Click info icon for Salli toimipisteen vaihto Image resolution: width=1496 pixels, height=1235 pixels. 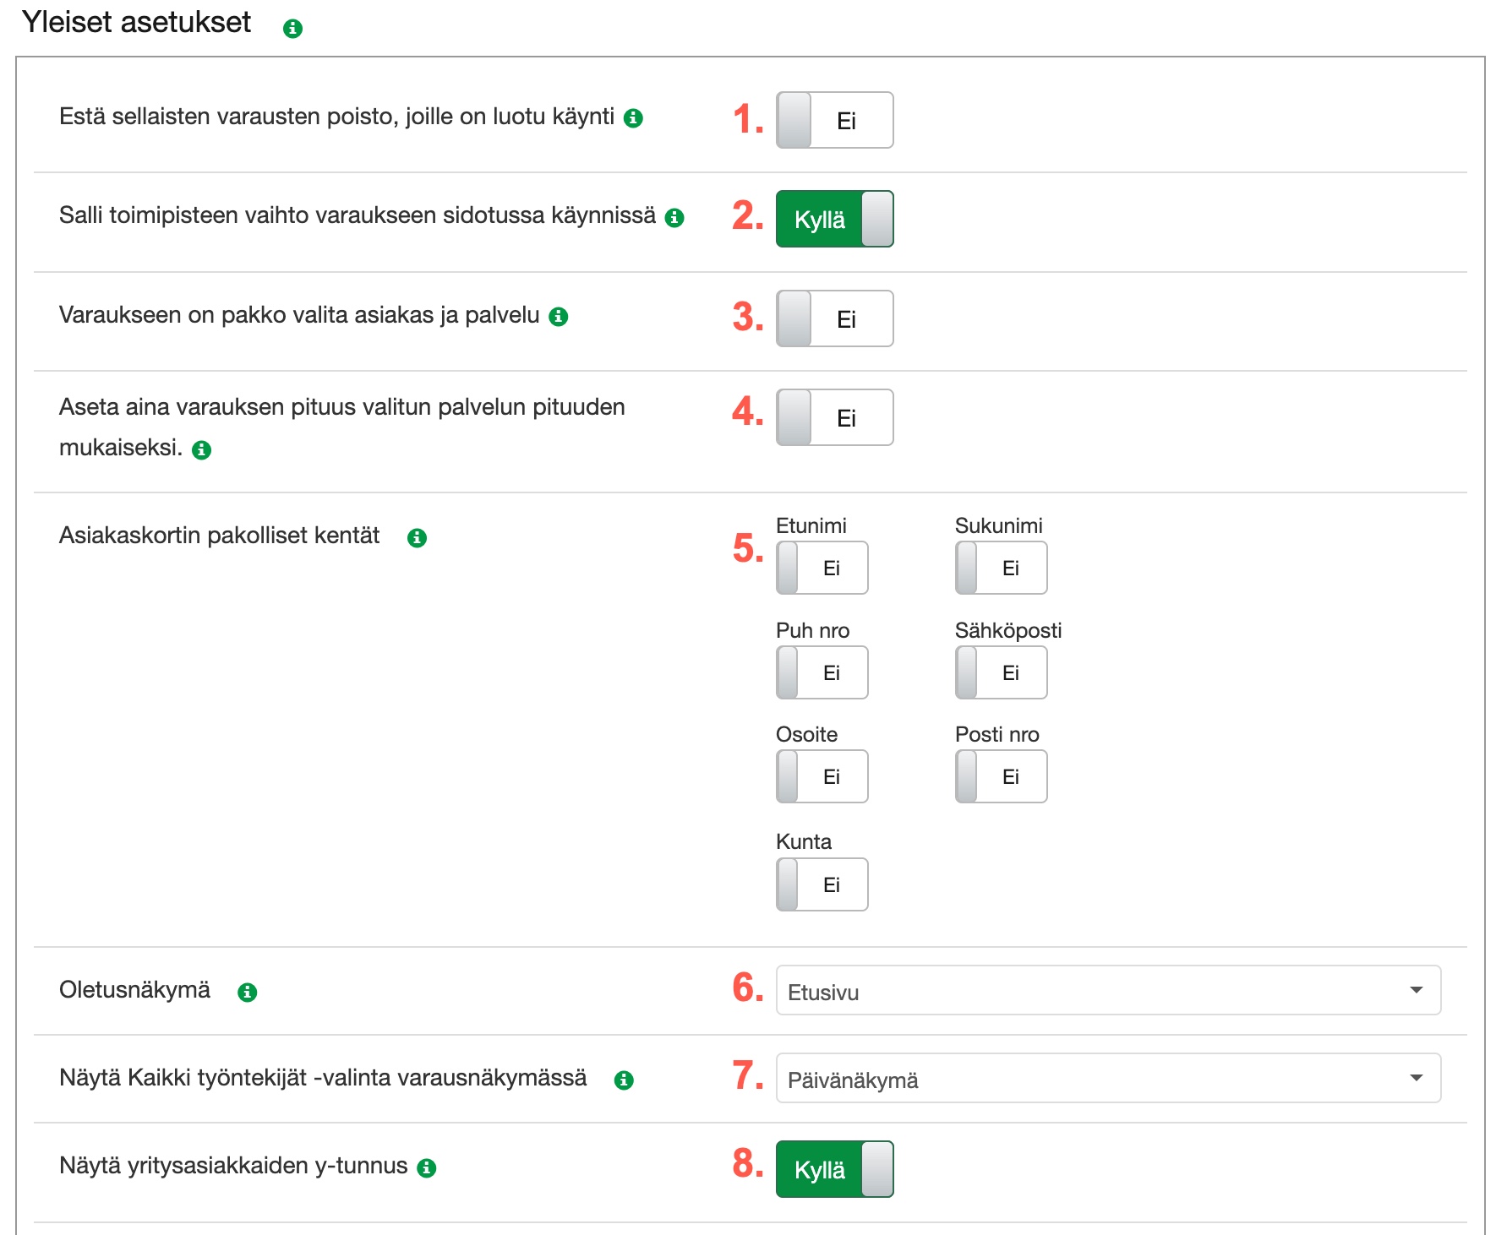pyautogui.click(x=674, y=218)
